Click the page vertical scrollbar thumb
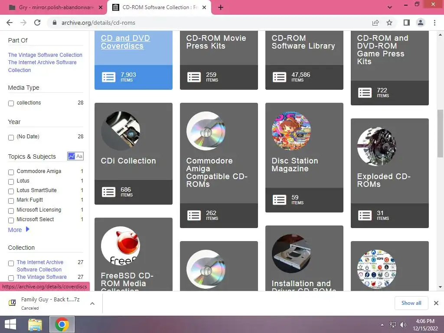 click(x=440, y=134)
